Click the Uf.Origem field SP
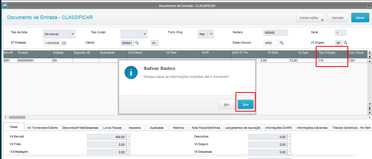Viewport: 372px width, 159px height. [x=339, y=43]
